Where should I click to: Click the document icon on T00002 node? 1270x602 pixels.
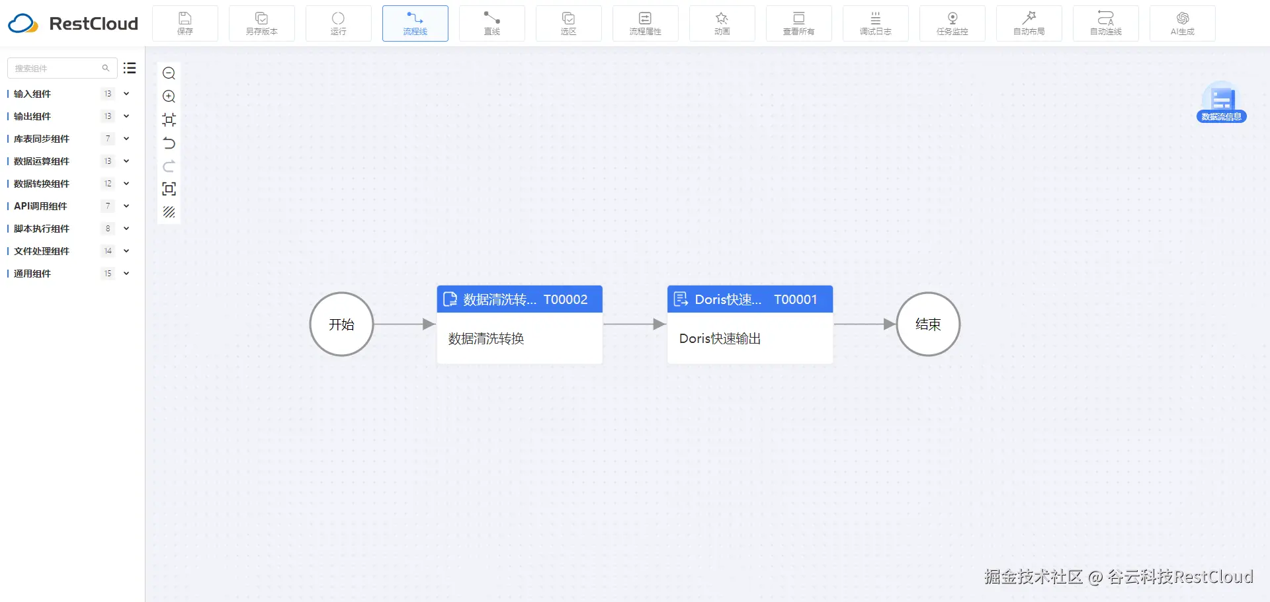tap(450, 299)
